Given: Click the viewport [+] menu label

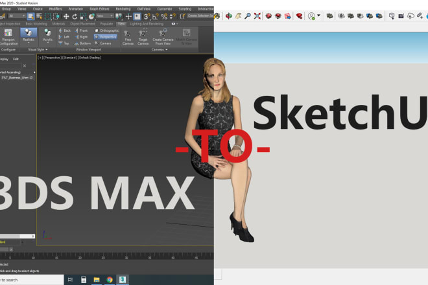Looking at the screenshot, I should [40, 58].
